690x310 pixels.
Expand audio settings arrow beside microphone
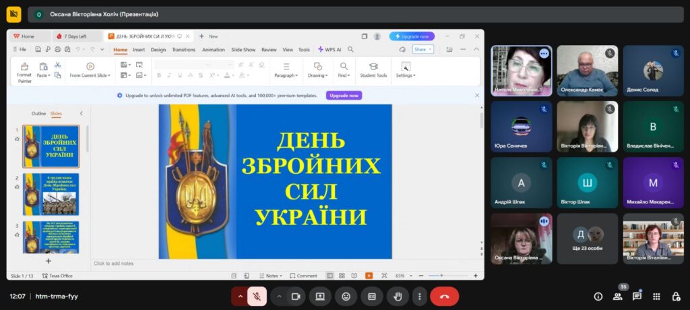[239, 296]
